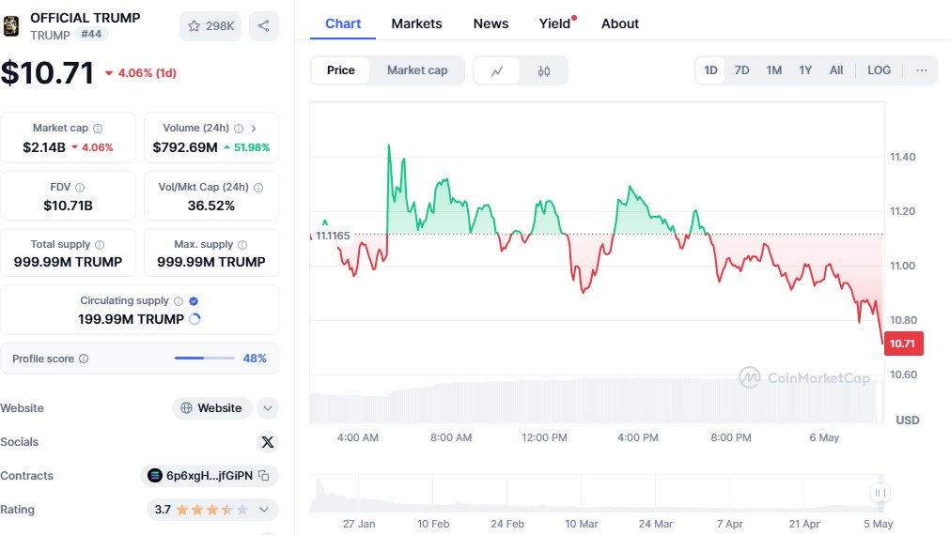Click Market cap info icon
The image size is (950, 535).
pyautogui.click(x=98, y=129)
